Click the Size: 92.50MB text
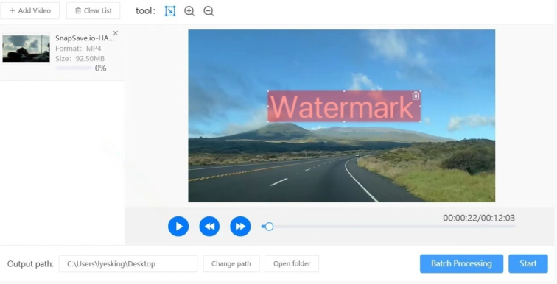 80,59
